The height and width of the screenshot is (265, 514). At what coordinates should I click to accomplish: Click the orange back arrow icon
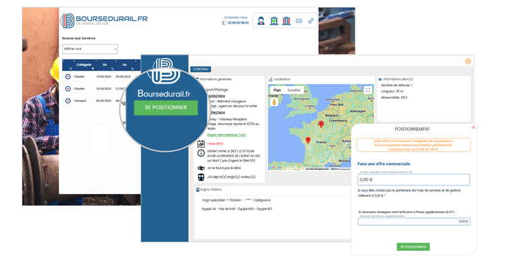click(x=468, y=61)
